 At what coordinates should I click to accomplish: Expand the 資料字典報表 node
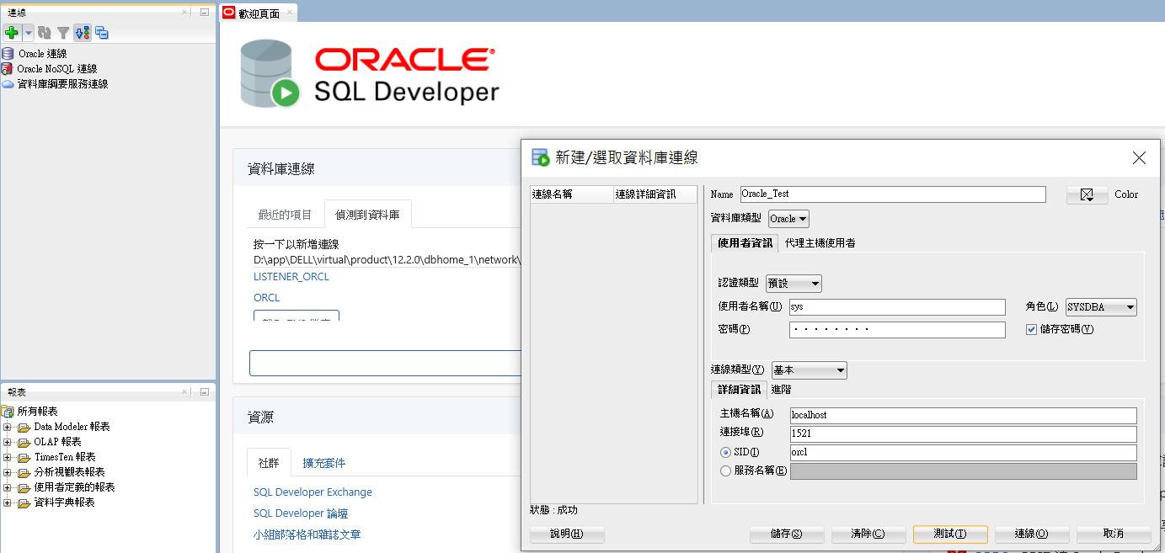coord(7,502)
